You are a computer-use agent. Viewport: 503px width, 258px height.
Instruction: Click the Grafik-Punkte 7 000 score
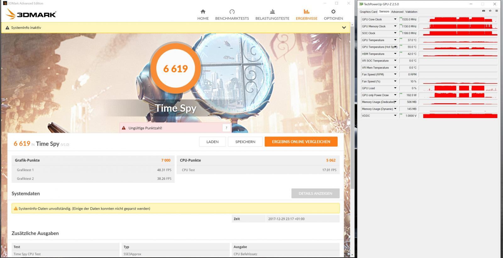pyautogui.click(x=166, y=160)
